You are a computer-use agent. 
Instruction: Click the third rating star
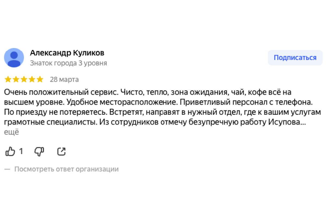tap(24, 79)
